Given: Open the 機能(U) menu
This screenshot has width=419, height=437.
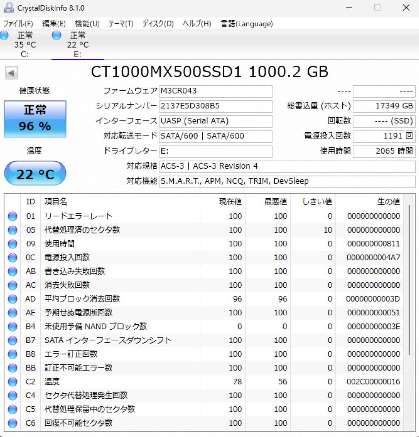Looking at the screenshot, I should tap(87, 24).
